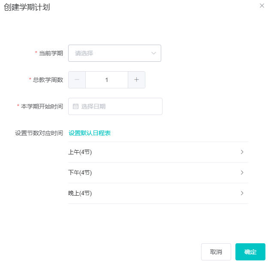The image size is (274, 266).
Task: Click the calendar icon in the date field
Action: coord(75,106)
